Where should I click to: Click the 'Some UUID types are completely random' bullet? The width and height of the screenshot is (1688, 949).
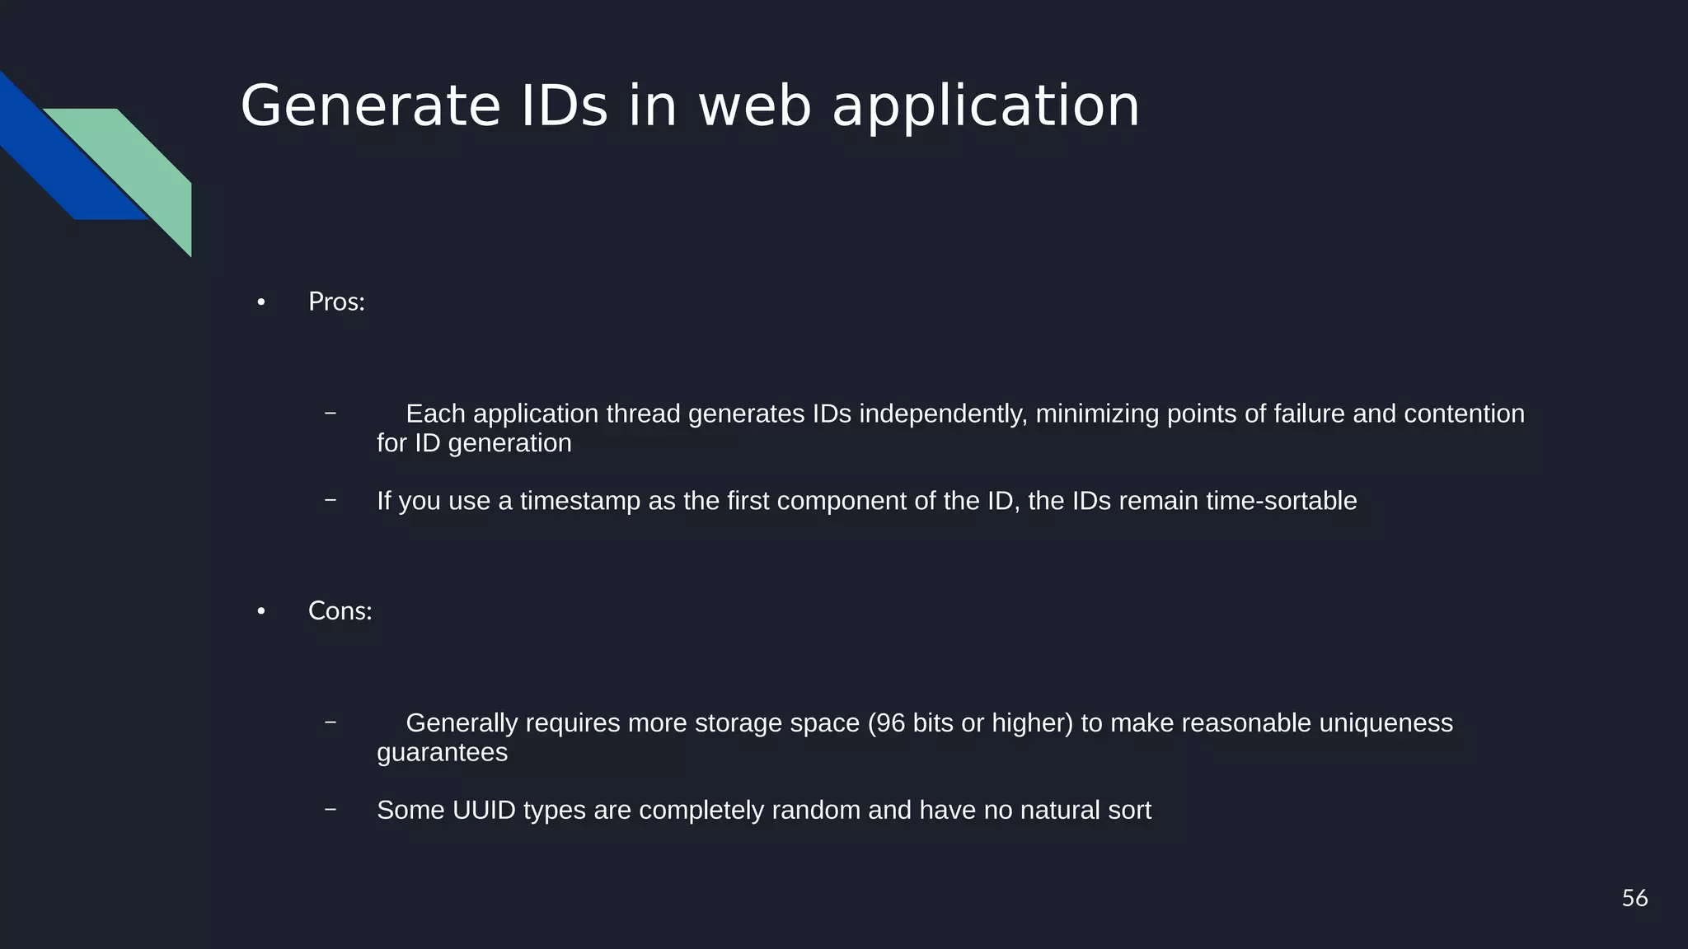[x=763, y=810]
